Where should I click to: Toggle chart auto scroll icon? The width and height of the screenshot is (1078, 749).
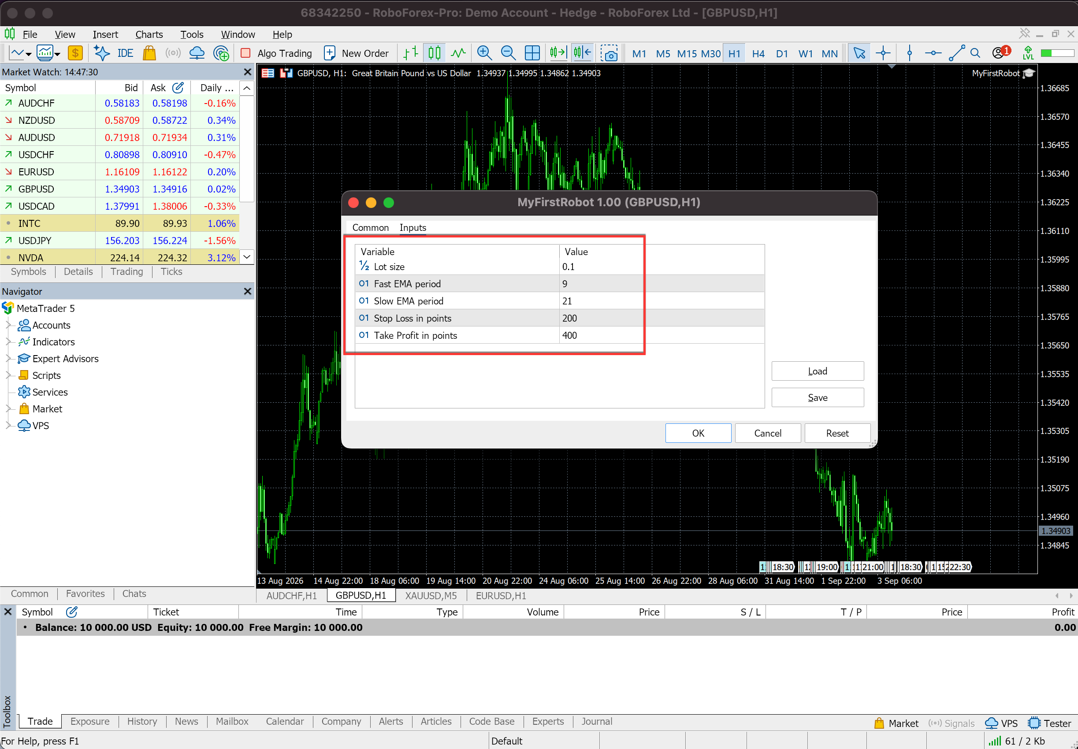click(x=558, y=53)
